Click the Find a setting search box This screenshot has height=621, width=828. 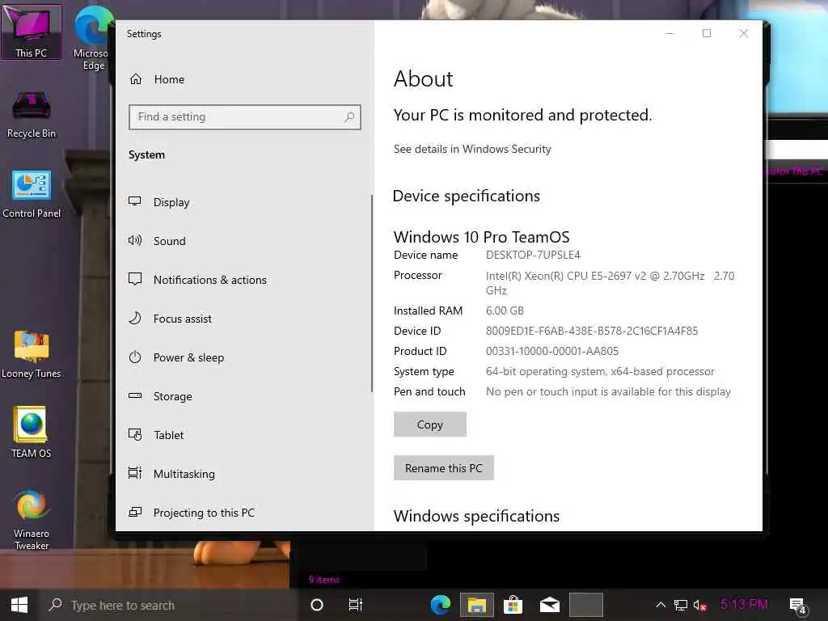(x=244, y=116)
